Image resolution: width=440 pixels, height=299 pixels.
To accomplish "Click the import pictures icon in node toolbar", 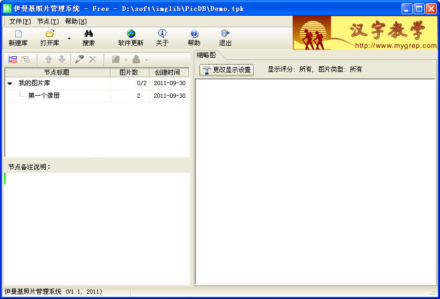I will point(115,59).
